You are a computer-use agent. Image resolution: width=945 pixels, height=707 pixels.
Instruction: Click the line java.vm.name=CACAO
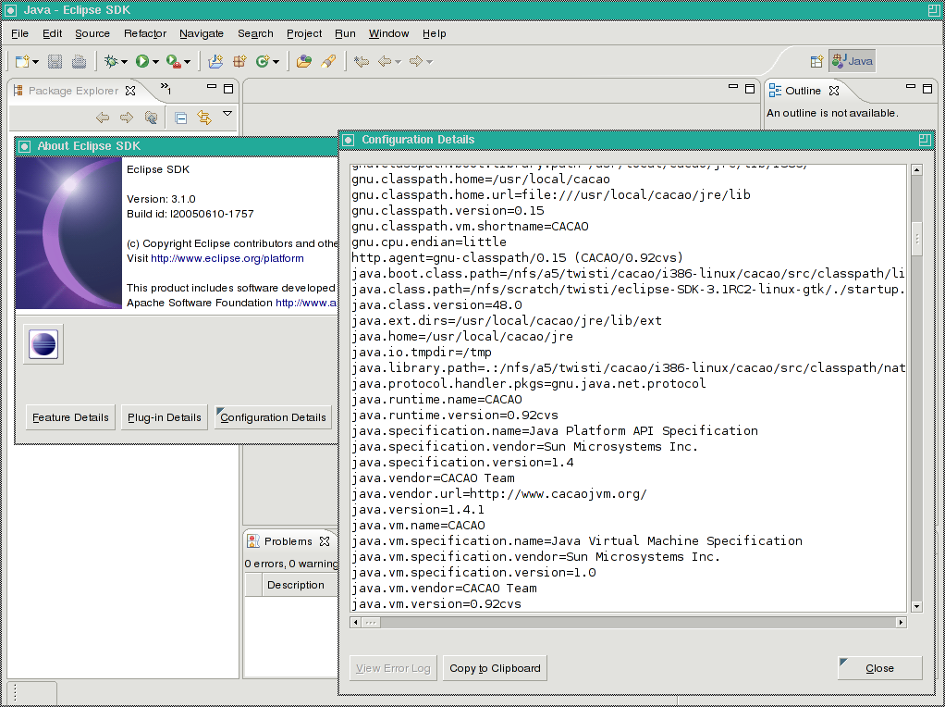click(418, 525)
